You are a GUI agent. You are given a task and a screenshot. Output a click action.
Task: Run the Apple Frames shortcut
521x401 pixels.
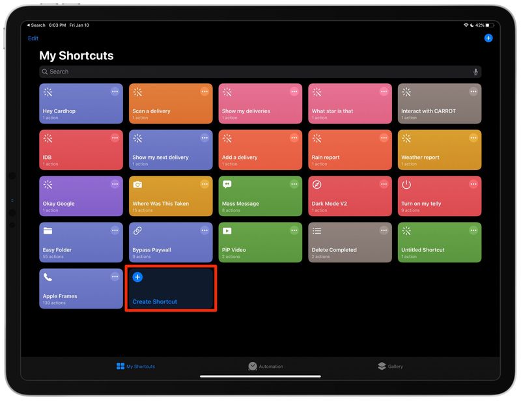point(81,288)
